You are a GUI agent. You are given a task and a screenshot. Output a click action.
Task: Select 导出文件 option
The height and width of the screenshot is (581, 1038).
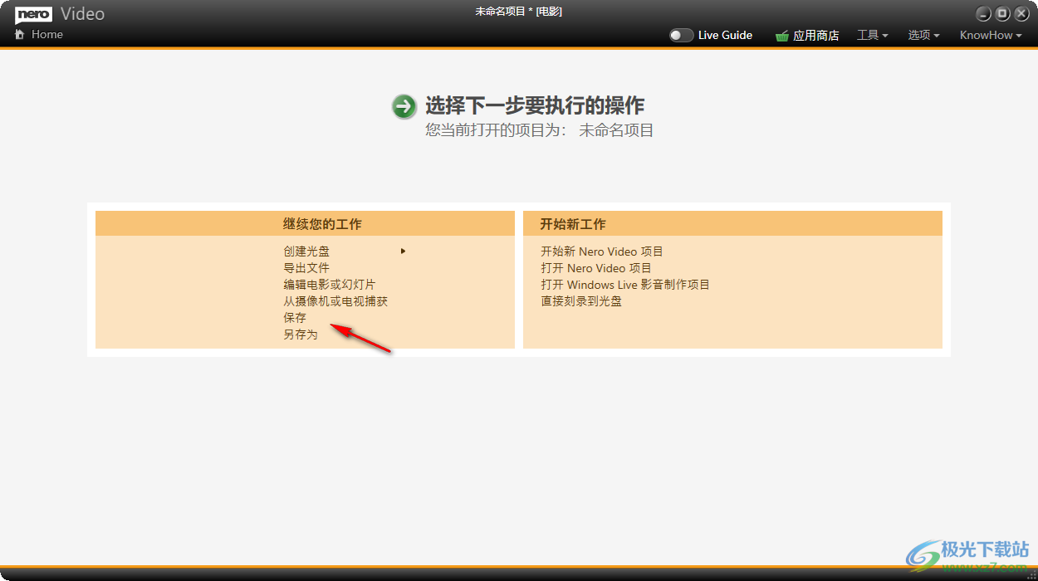[x=306, y=267]
